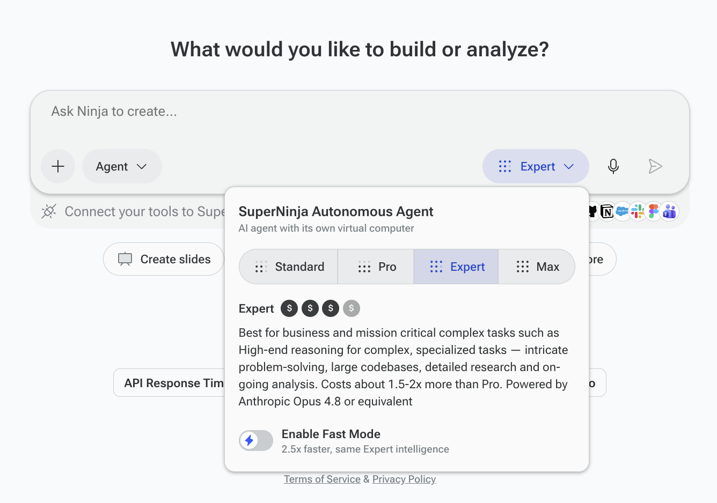Open the Figma integration icon

click(653, 211)
